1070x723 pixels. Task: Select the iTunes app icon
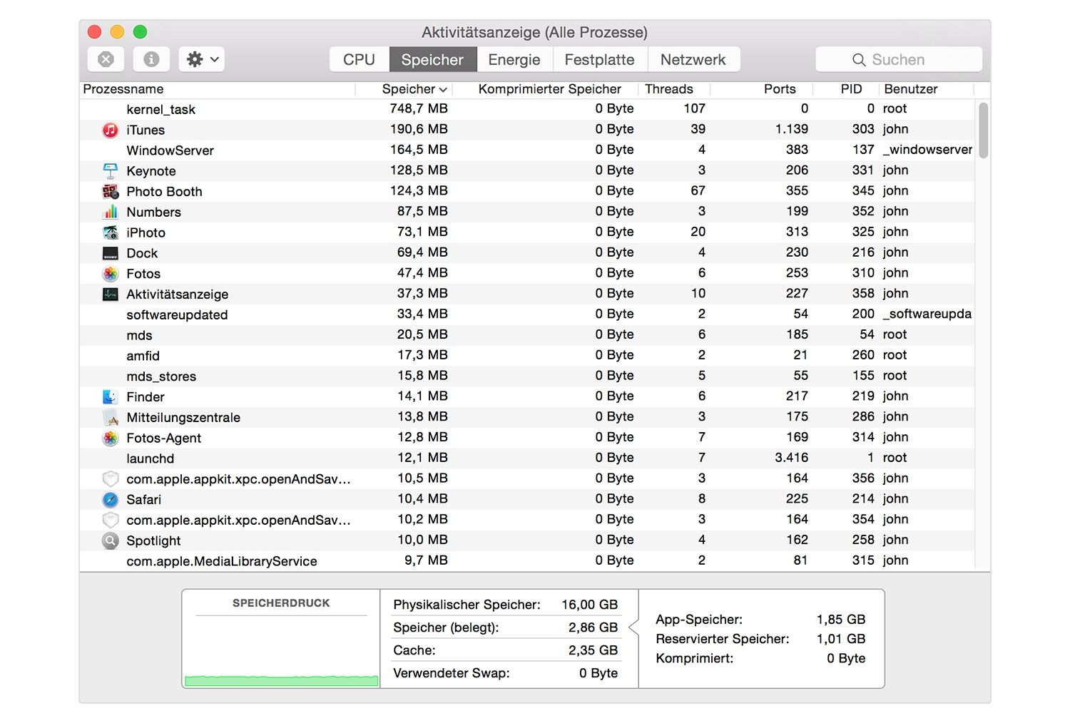pyautogui.click(x=110, y=130)
